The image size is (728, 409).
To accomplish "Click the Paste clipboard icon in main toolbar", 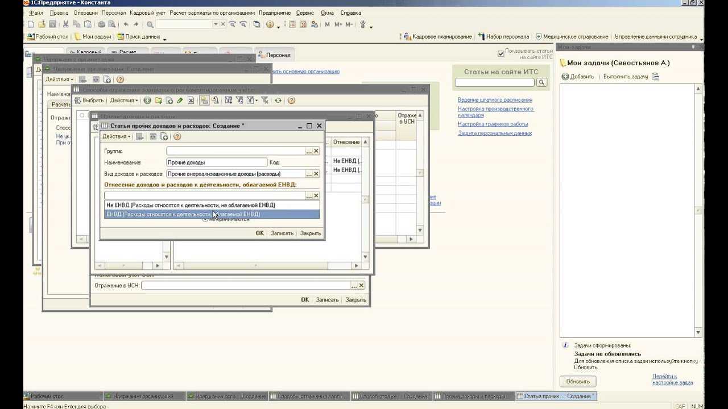I will pyautogui.click(x=88, y=24).
